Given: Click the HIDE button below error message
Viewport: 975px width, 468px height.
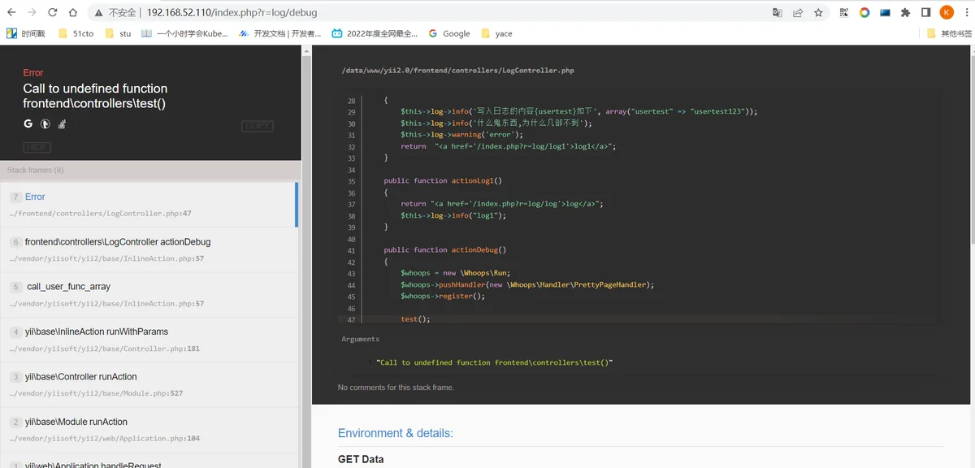Looking at the screenshot, I should tap(37, 147).
